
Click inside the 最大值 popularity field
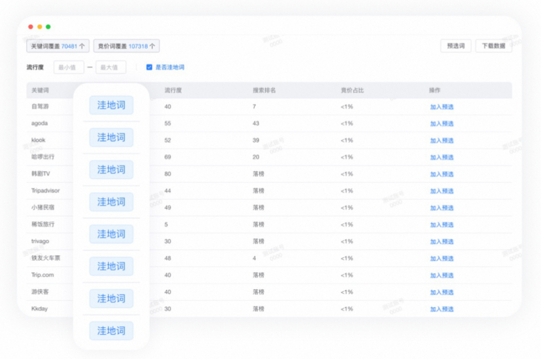pyautogui.click(x=110, y=67)
